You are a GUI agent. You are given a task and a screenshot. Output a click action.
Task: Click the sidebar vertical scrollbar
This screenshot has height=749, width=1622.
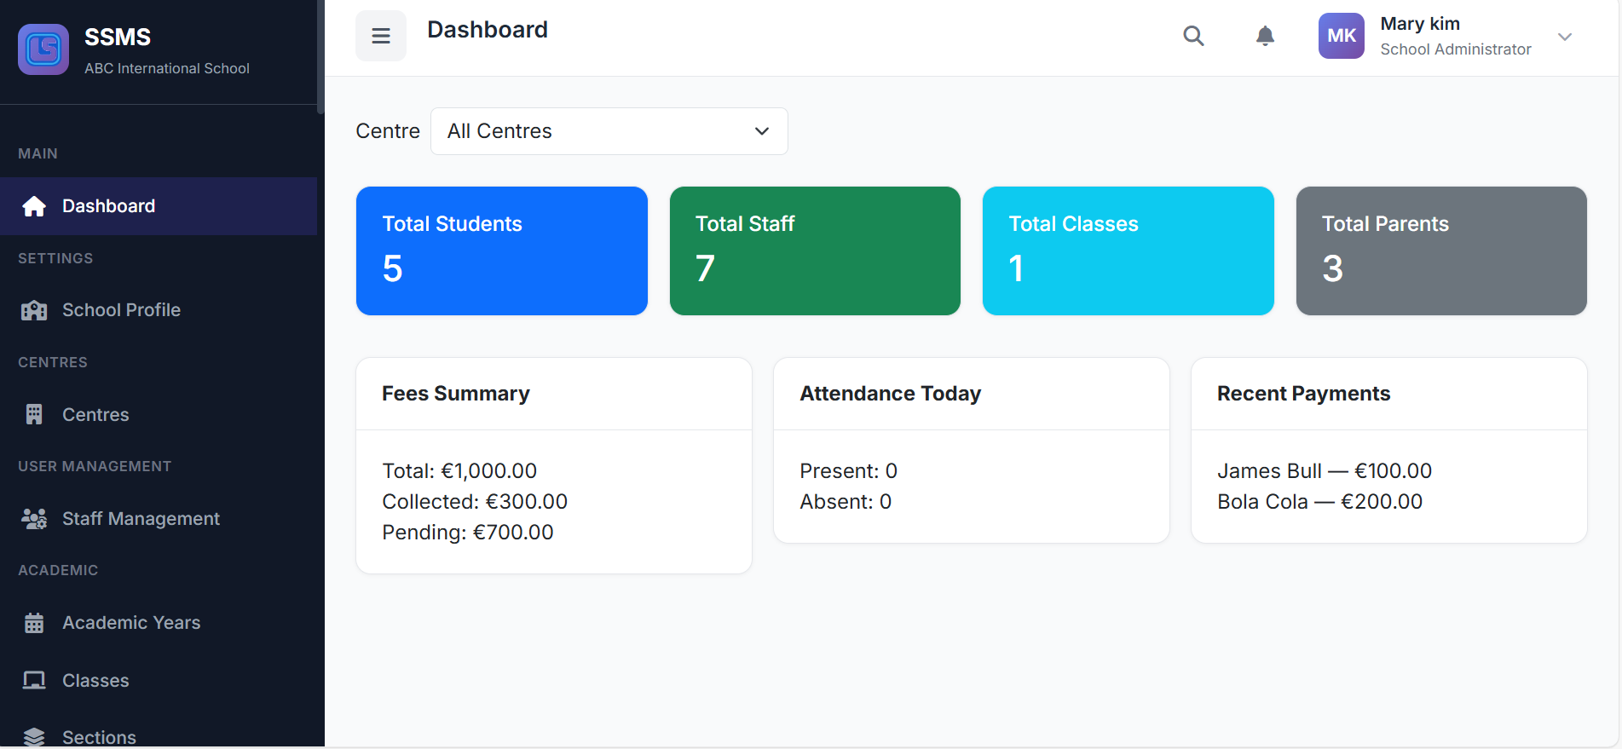coord(320,56)
